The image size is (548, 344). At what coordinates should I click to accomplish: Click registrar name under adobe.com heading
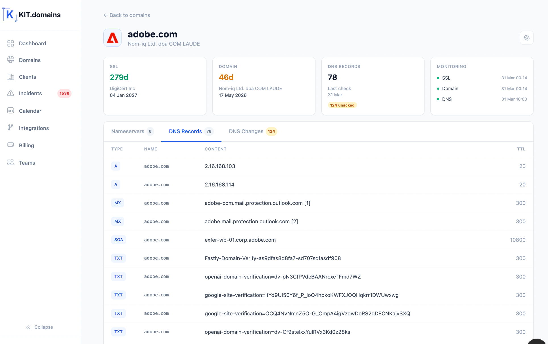[164, 44]
